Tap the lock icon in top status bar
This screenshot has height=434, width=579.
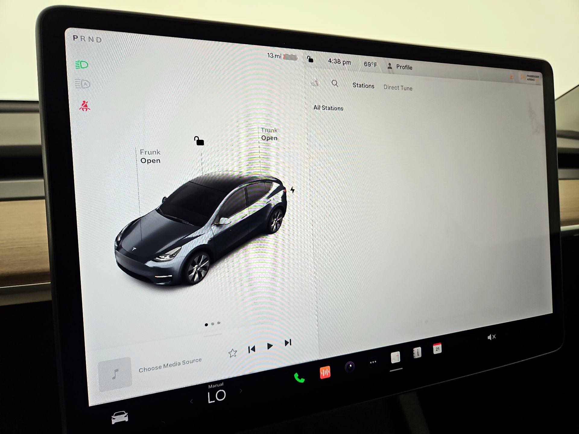(x=310, y=59)
